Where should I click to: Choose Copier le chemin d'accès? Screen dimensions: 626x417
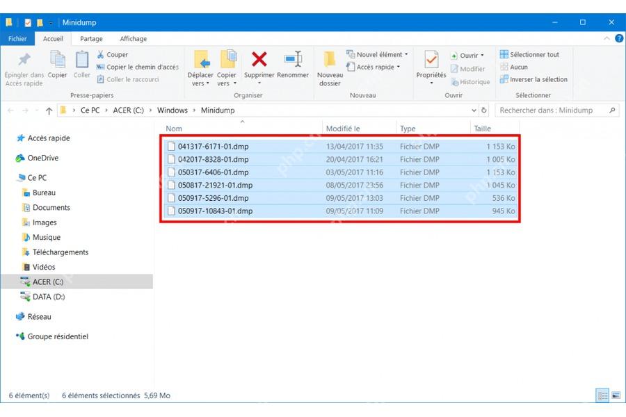pos(138,67)
